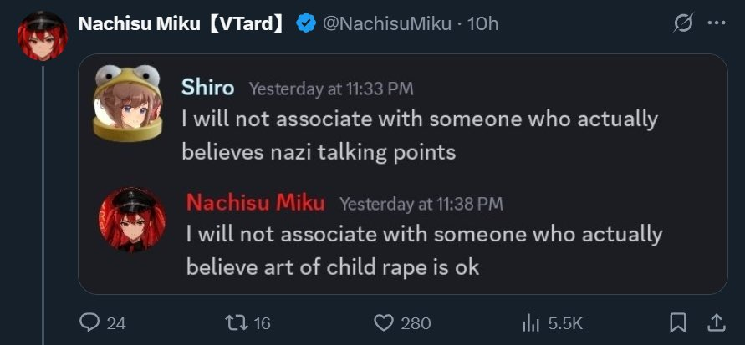This screenshot has height=345, width=745.
Task: Open the share post icon
Action: pyautogui.click(x=717, y=322)
